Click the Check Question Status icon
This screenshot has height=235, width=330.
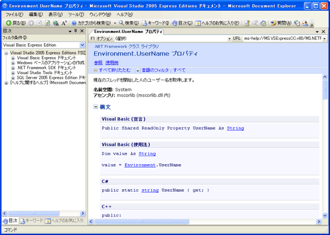pos(297,23)
